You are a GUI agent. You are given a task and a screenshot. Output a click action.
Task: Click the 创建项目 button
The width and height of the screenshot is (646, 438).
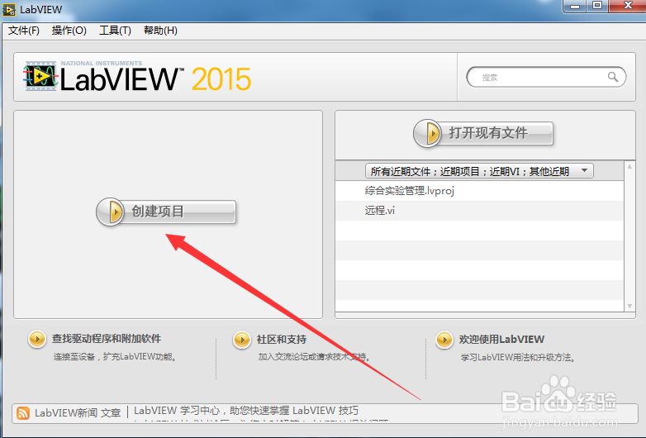click(166, 212)
